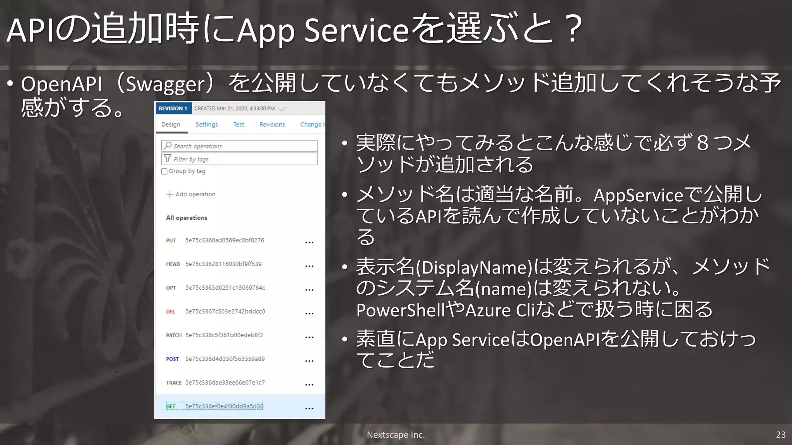Select the TRACE 5e75c336dae33ee66e07e1c7 operation
This screenshot has width=792, height=445.
click(x=240, y=383)
